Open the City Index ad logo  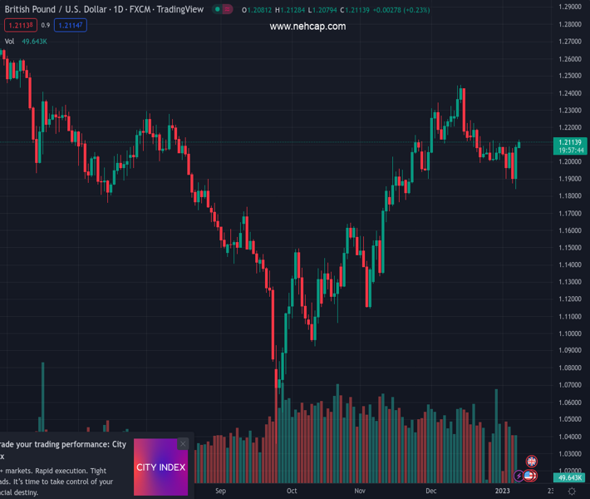pyautogui.click(x=160, y=467)
